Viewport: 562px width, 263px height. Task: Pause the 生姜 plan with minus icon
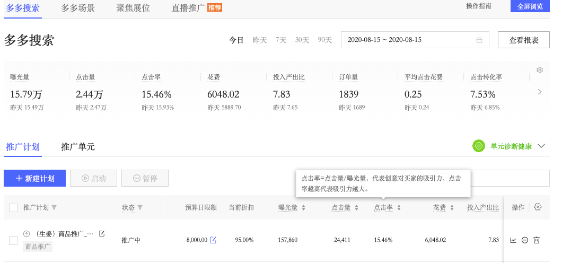tap(525, 240)
